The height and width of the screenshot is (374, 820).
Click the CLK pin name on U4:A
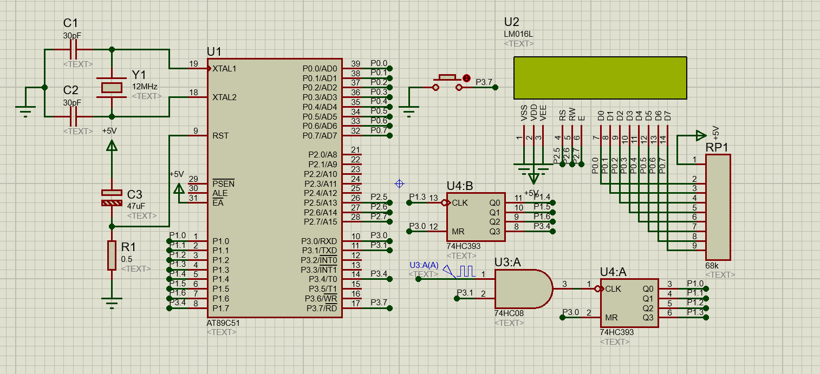(x=613, y=289)
